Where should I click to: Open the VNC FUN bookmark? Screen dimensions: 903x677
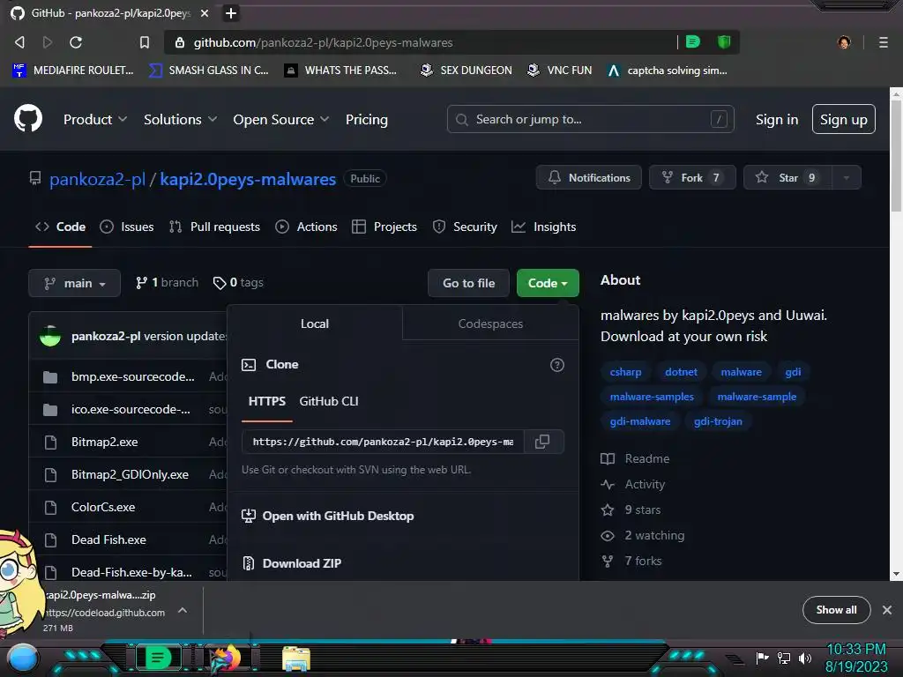tap(560, 71)
